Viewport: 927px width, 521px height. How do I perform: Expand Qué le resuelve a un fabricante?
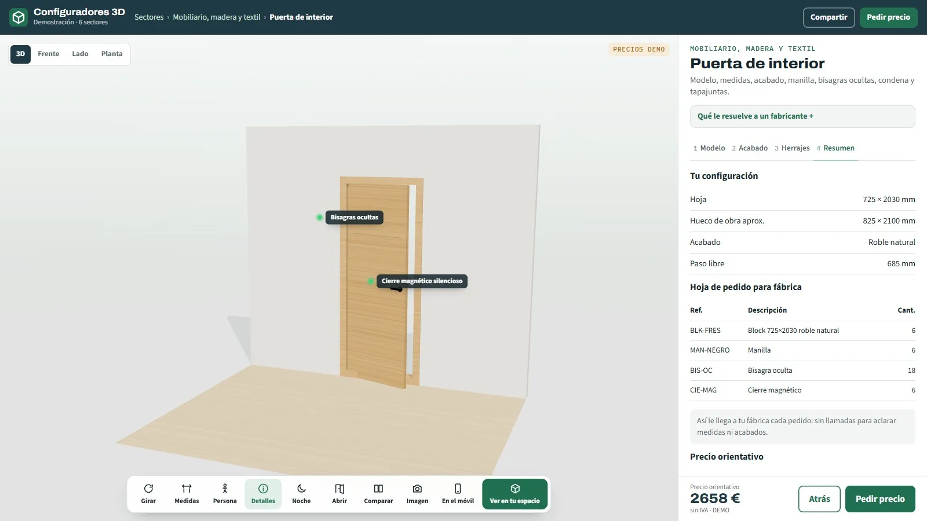[x=802, y=116]
